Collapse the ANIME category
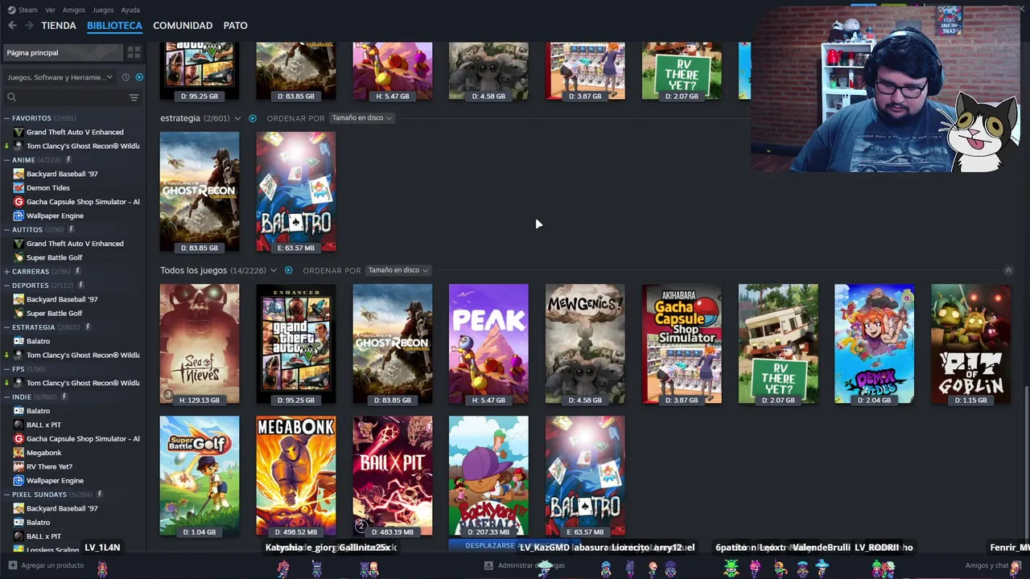The image size is (1030, 579). click(x=6, y=160)
